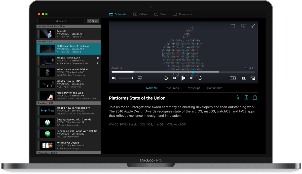Click the Search sessions field
Screen dimensions: 302x174
[x=61, y=21]
